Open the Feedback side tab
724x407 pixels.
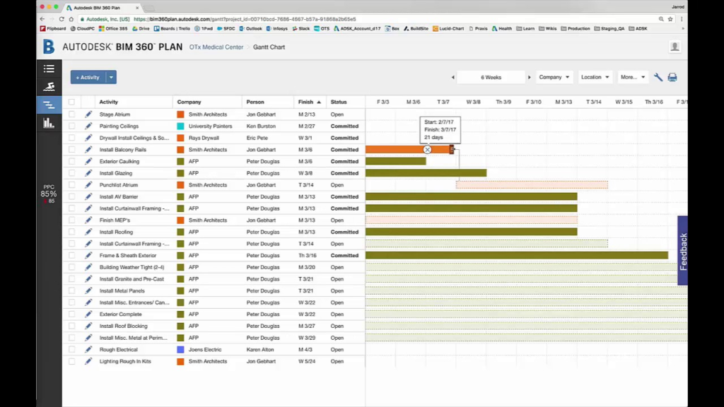683,251
